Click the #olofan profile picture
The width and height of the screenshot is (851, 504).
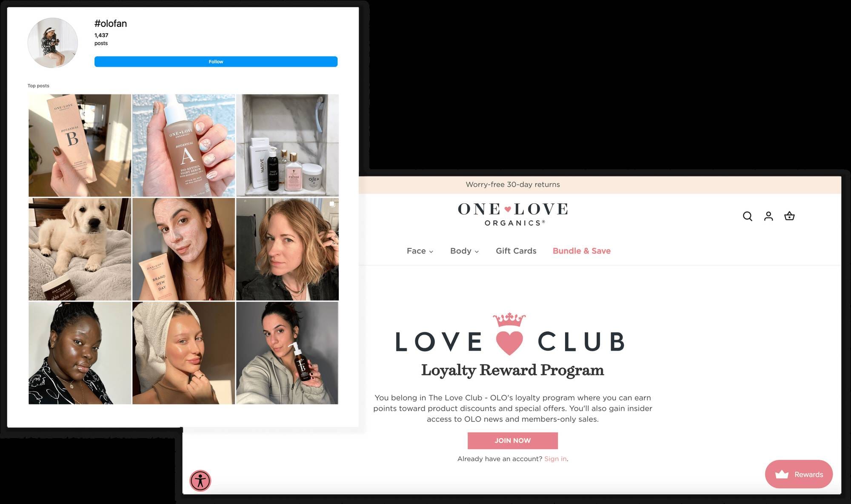pos(54,43)
